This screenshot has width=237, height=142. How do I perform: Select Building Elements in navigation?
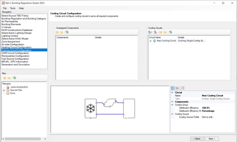tap(11, 24)
